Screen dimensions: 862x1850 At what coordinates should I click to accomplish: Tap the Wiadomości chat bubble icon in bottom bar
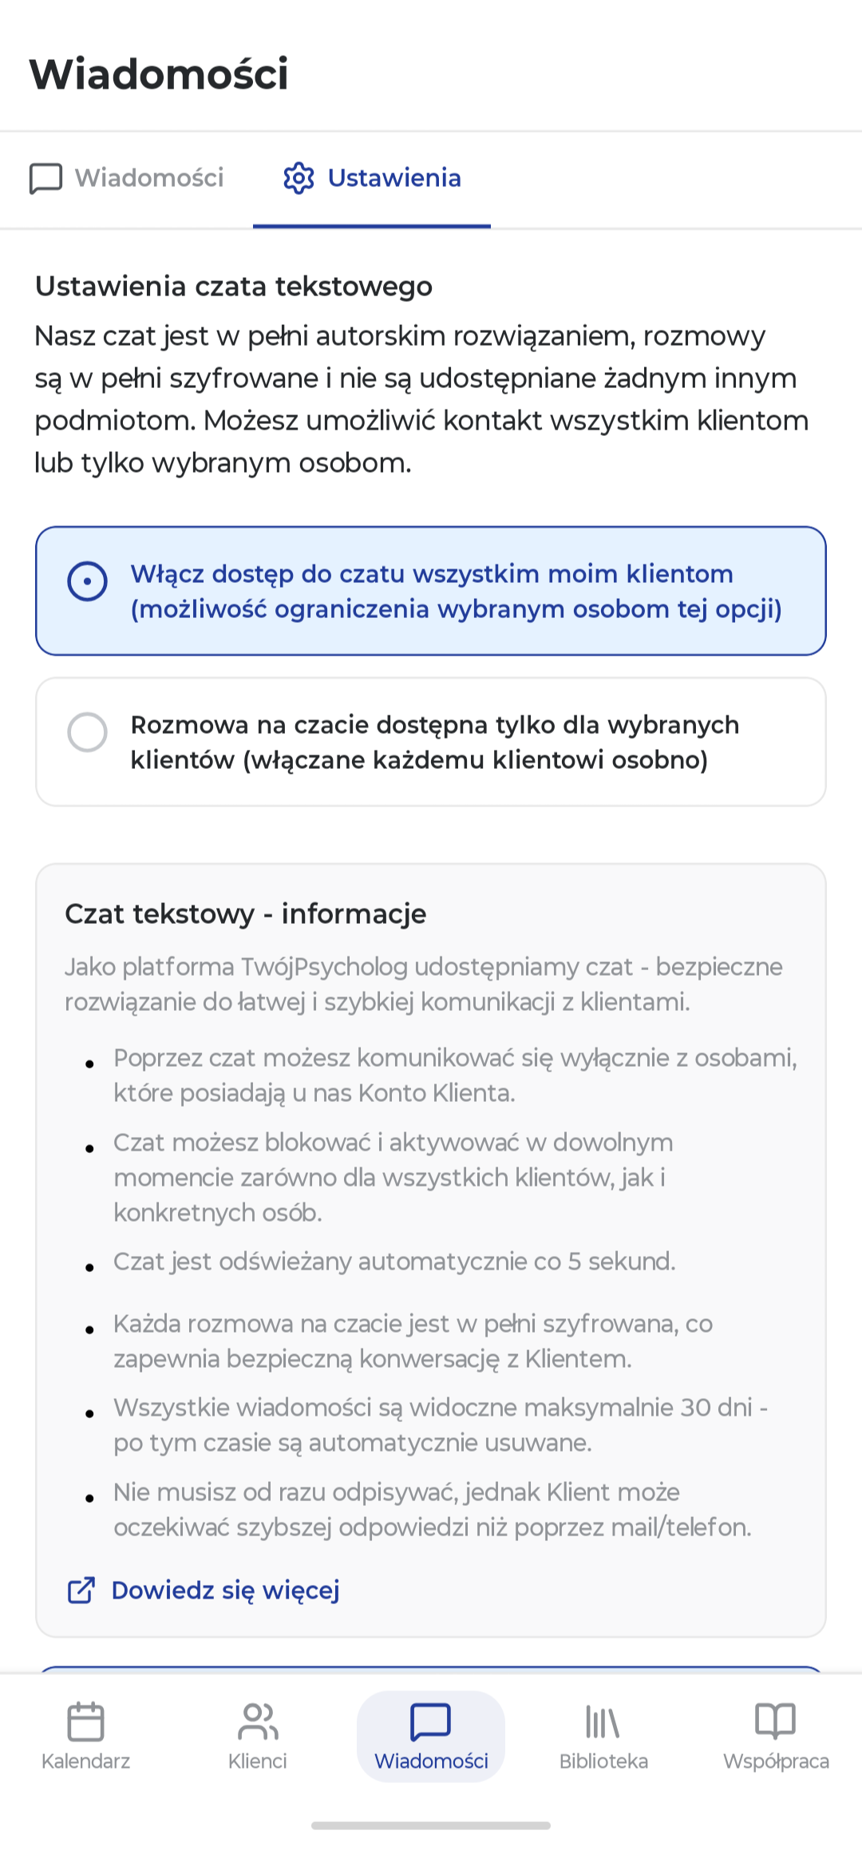(431, 1721)
